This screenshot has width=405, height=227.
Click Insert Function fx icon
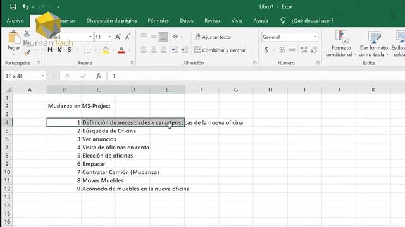(99, 76)
